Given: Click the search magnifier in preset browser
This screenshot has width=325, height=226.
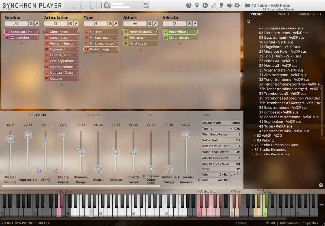Looking at the screenshot, I should click(x=249, y=22).
